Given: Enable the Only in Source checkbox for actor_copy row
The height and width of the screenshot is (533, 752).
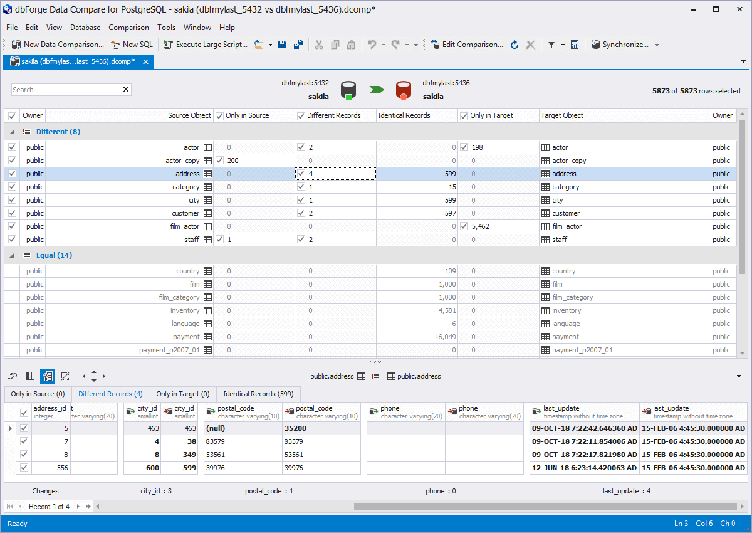Looking at the screenshot, I should (221, 160).
